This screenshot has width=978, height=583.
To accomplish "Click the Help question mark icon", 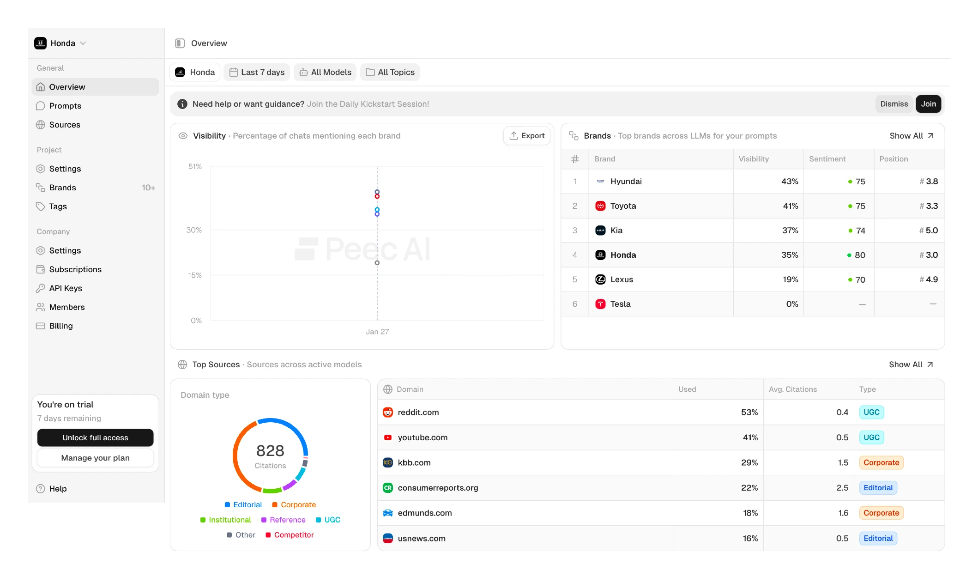I will coord(41,489).
